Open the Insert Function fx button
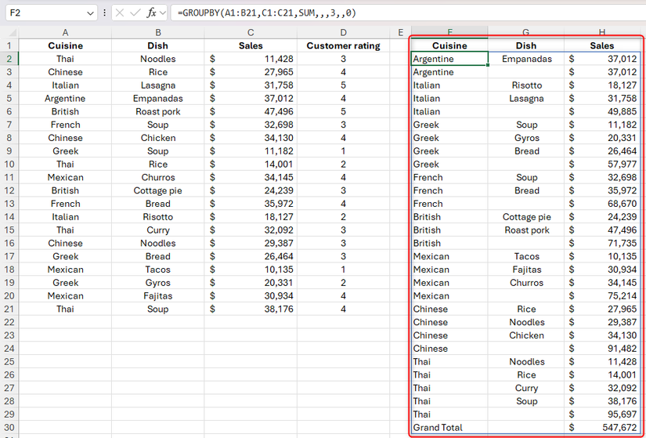This screenshot has width=646, height=438. pos(152,13)
